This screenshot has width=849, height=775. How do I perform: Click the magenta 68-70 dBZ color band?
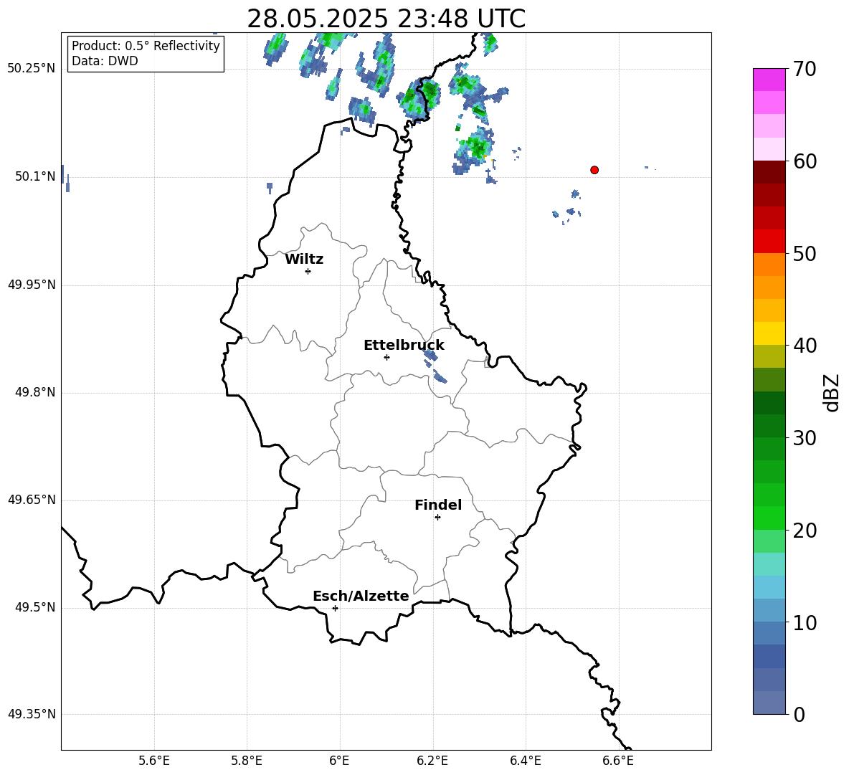[x=769, y=80]
